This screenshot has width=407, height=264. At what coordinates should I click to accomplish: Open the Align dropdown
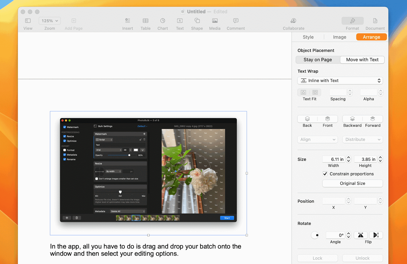tap(317, 139)
